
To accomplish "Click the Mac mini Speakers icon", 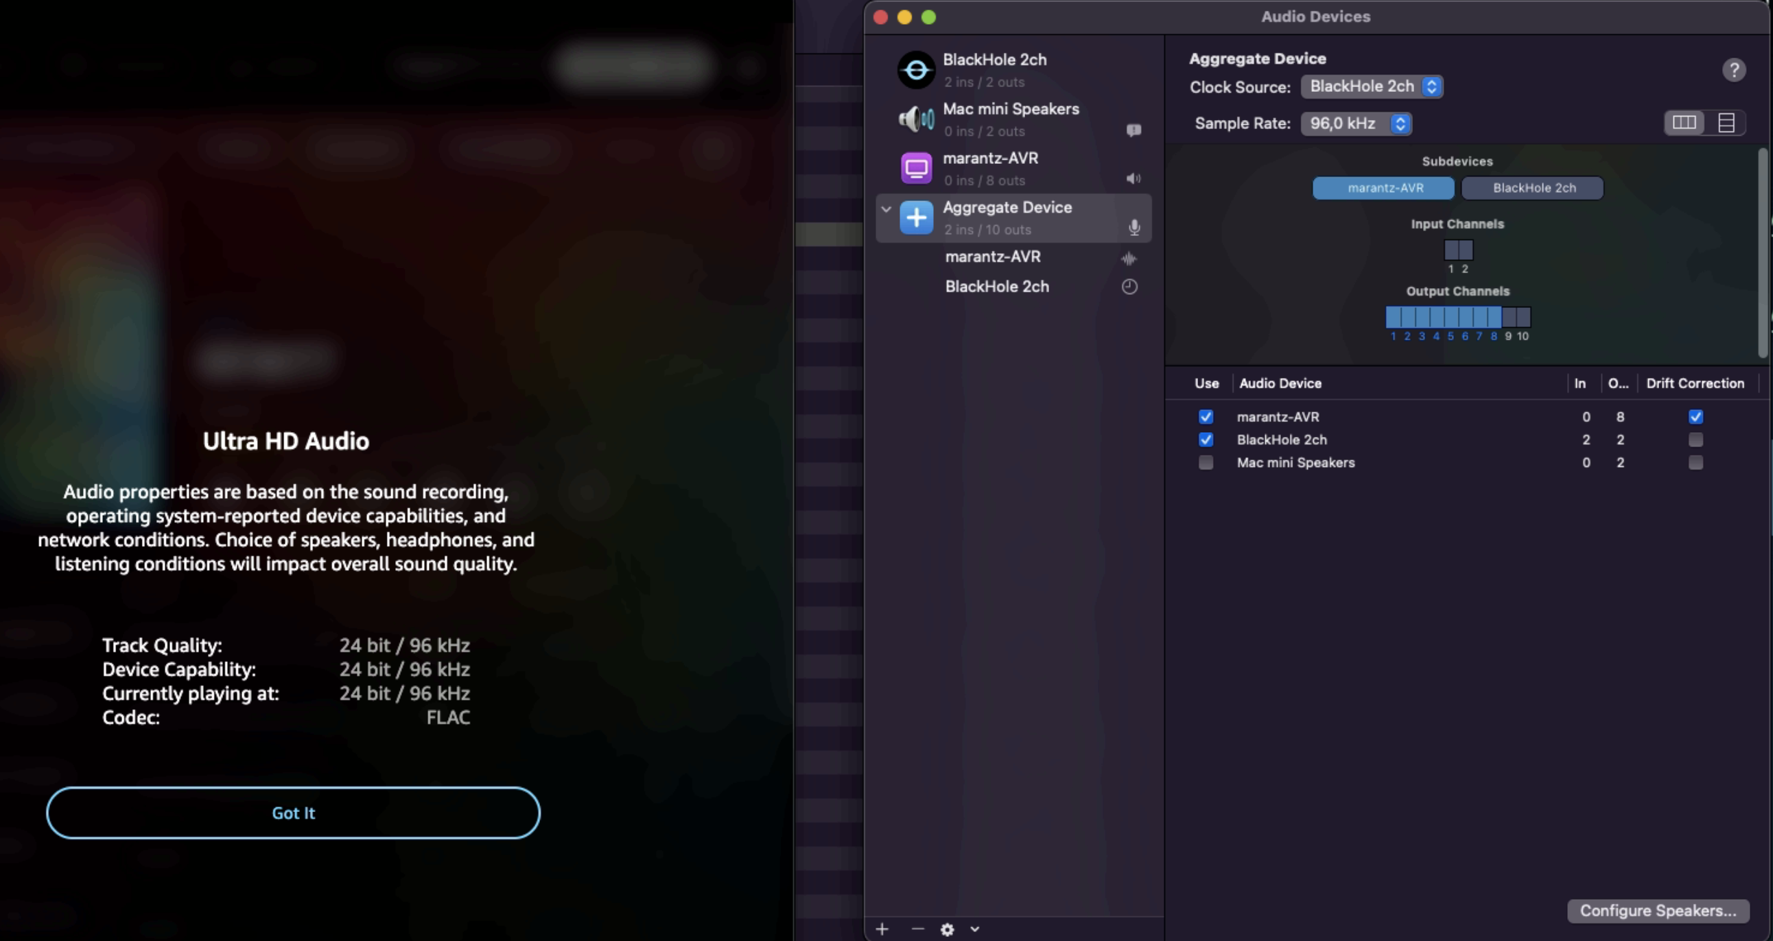I will pos(916,119).
